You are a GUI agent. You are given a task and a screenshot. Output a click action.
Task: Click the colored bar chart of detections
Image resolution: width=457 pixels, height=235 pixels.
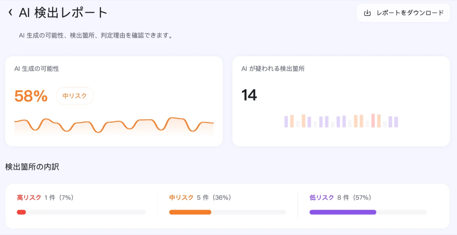point(341,121)
